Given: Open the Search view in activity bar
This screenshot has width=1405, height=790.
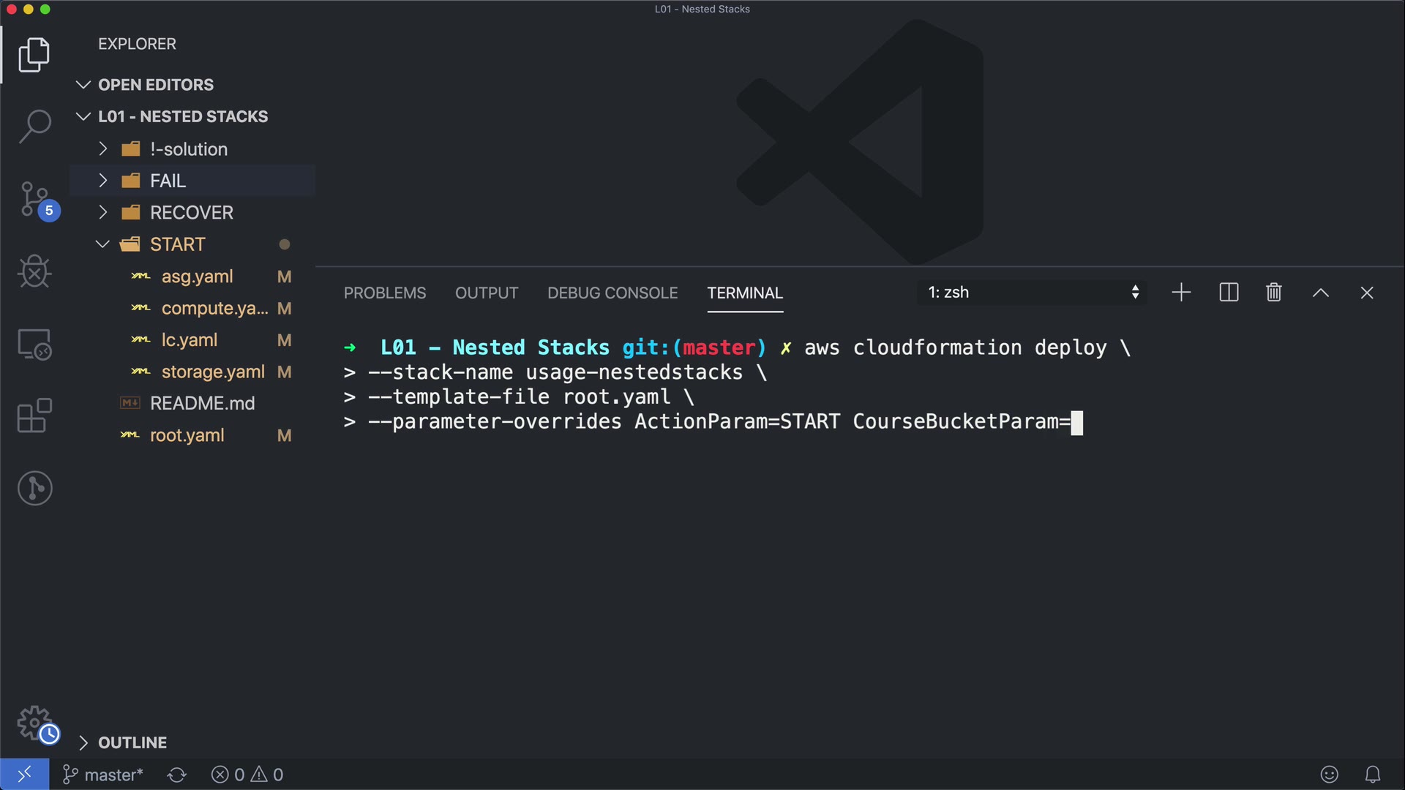Looking at the screenshot, I should click(x=34, y=126).
